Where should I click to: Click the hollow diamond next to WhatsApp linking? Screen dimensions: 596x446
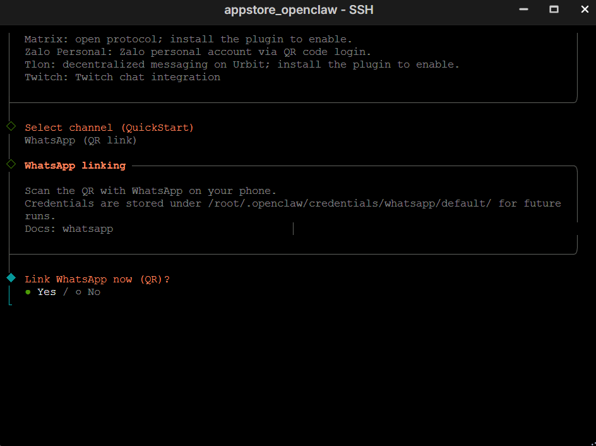click(x=11, y=164)
